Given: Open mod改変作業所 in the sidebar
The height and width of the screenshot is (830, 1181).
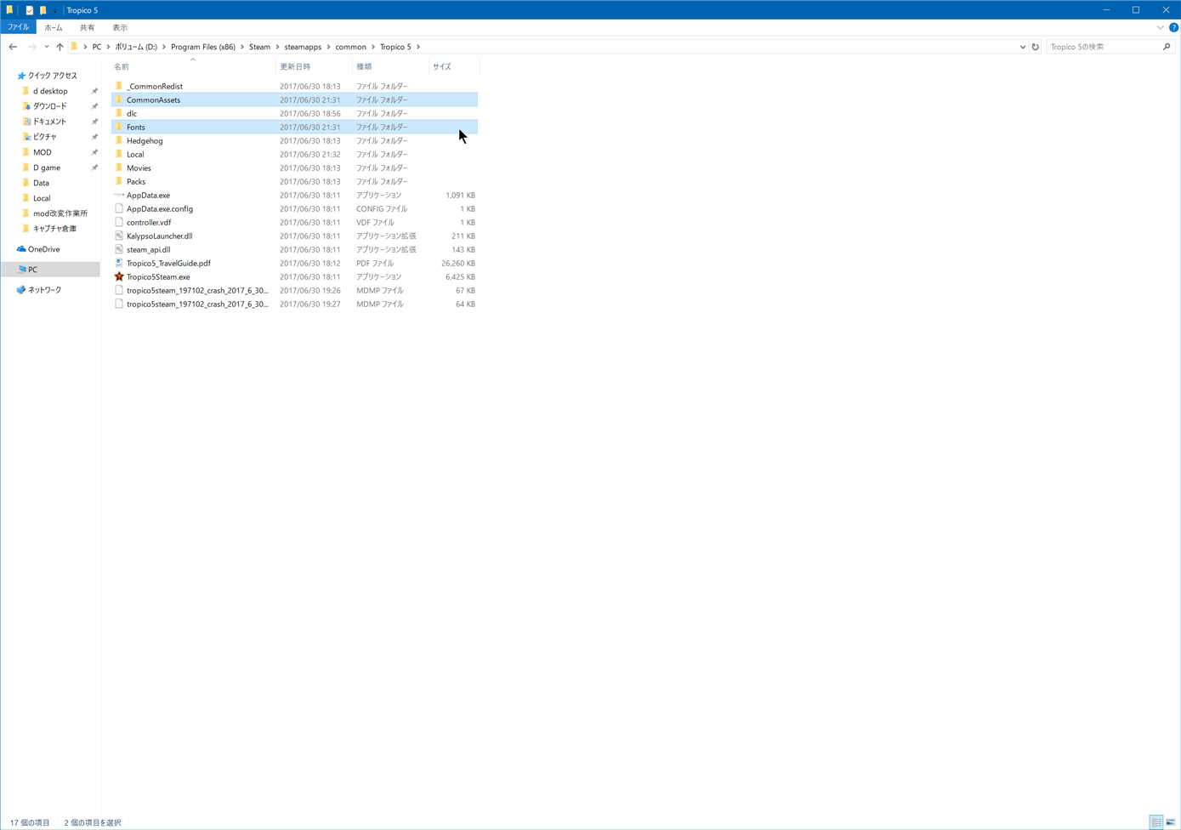Looking at the screenshot, I should tap(60, 213).
